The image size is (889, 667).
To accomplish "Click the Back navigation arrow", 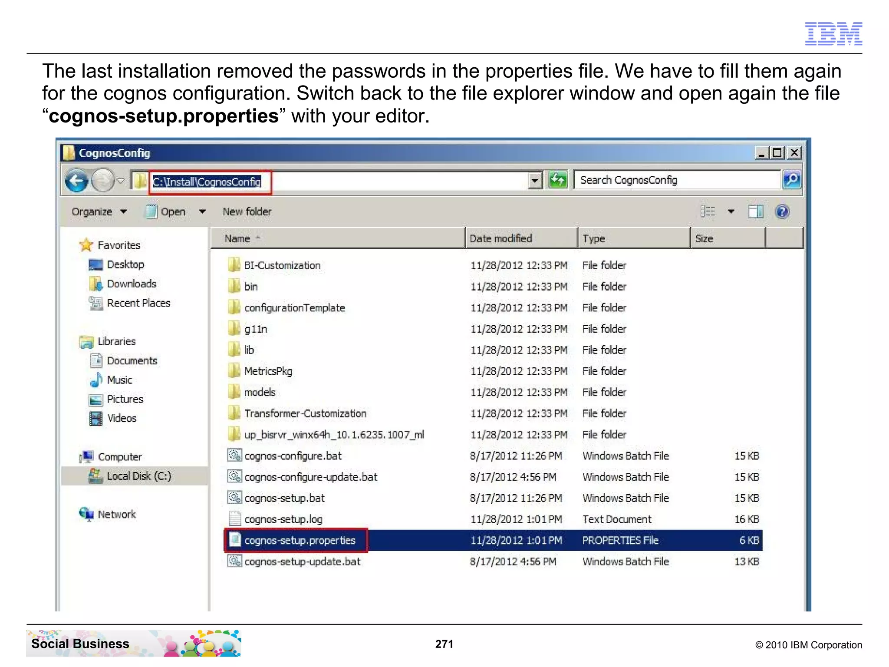I will (x=77, y=181).
